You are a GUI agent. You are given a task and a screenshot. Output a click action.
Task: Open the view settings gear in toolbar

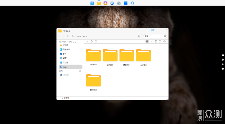pyautogui.click(x=165, y=41)
